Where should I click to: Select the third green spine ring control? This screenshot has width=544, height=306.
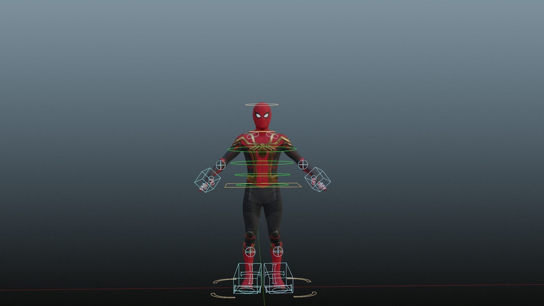click(262, 175)
